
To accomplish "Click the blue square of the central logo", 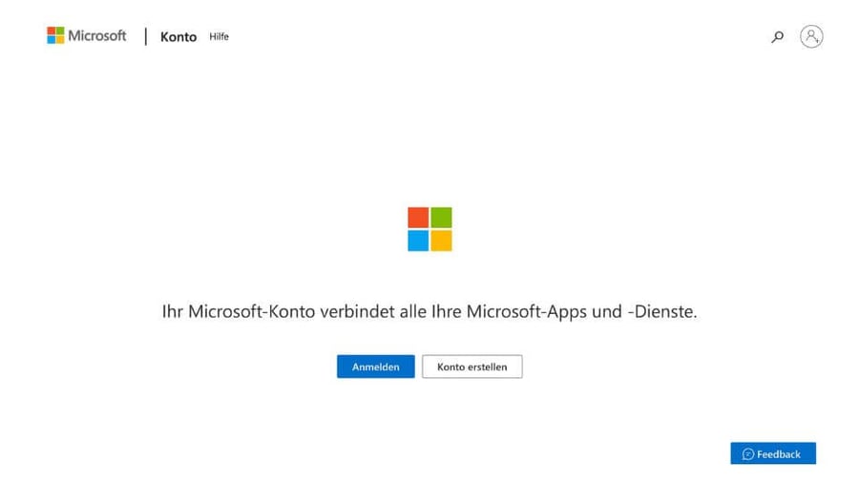I will point(418,241).
